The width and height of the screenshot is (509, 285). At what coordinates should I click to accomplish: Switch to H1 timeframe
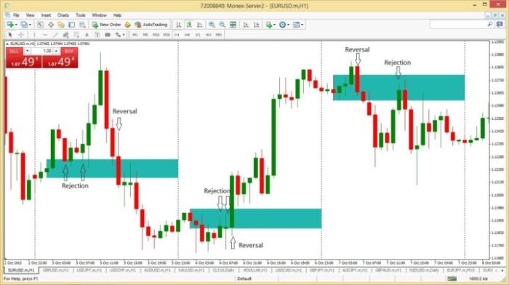(x=177, y=35)
